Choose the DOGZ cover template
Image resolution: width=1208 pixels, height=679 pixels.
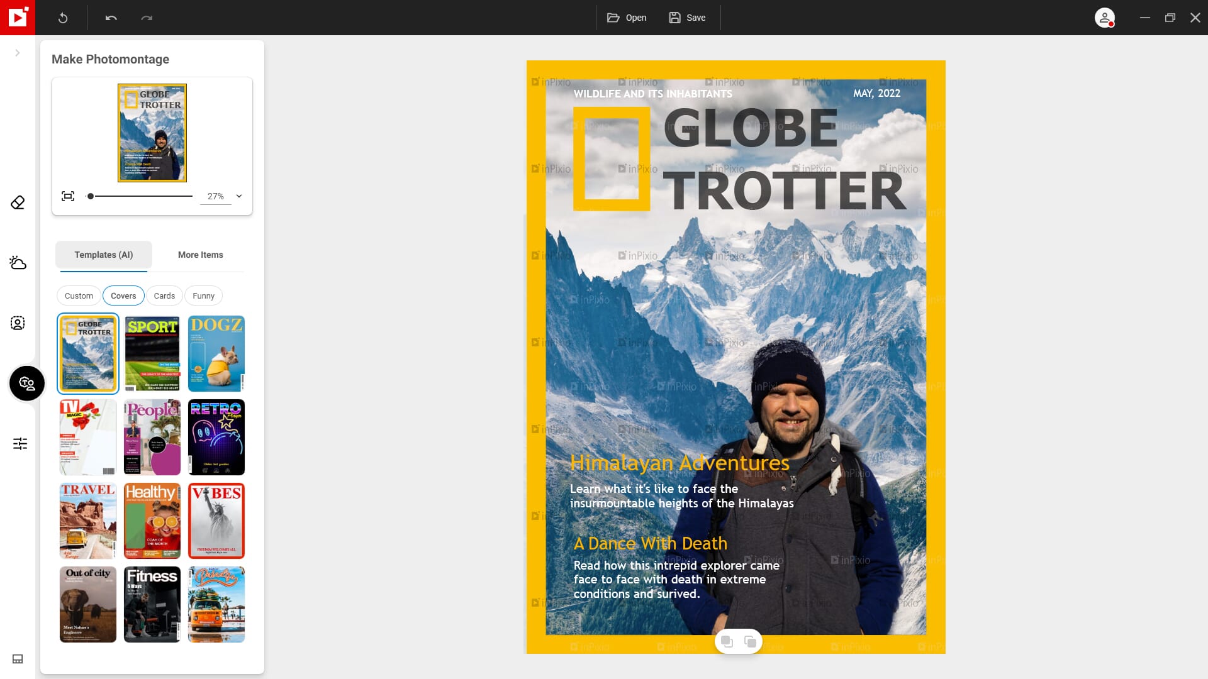tap(216, 353)
